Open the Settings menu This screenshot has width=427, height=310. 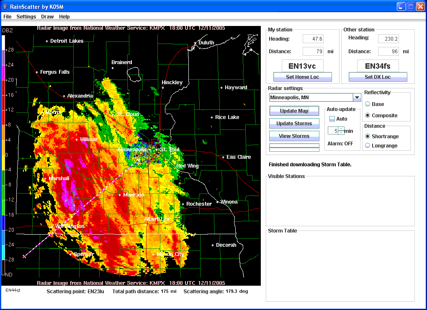pos(26,17)
